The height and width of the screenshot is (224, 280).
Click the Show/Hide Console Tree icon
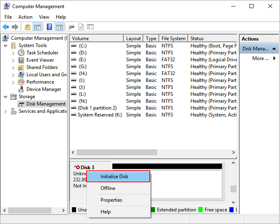point(37,27)
